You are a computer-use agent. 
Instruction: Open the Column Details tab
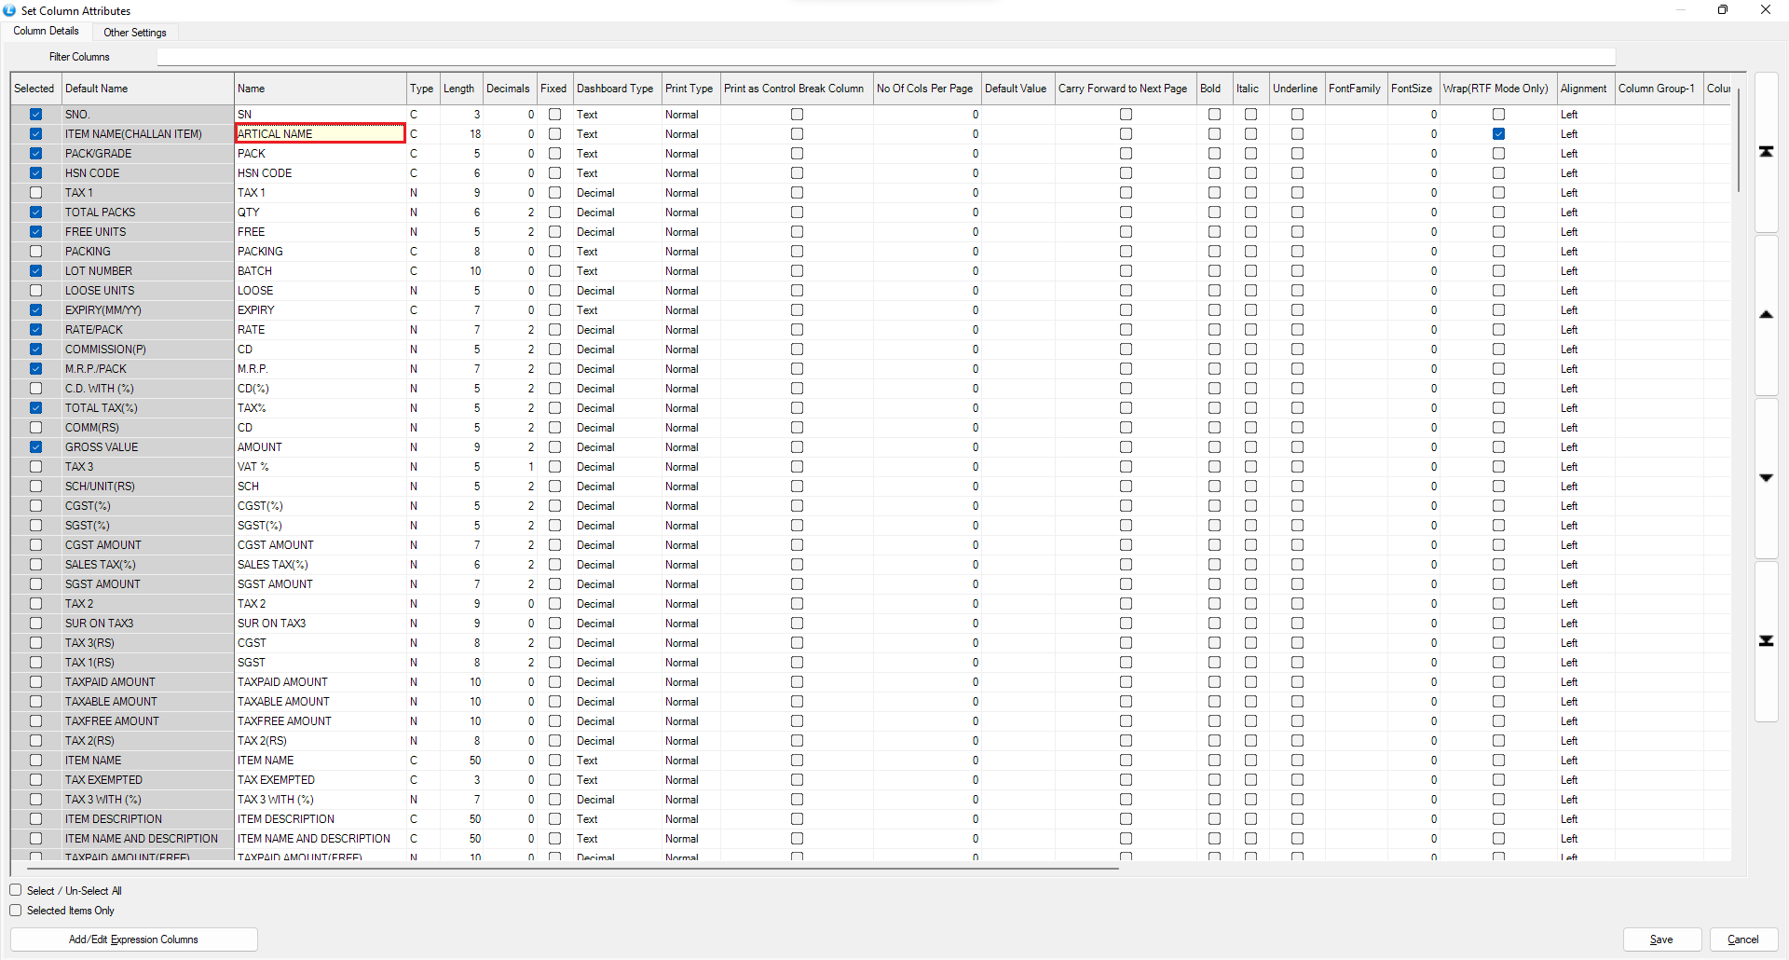tap(47, 32)
